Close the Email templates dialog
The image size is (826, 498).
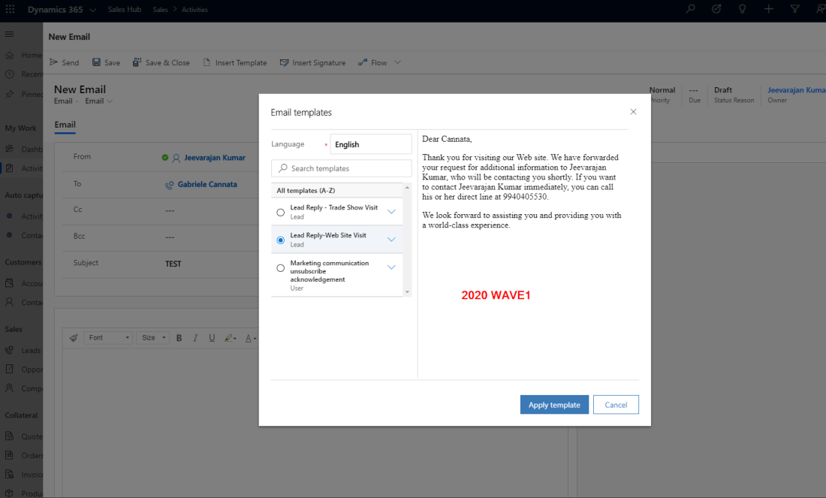(x=633, y=112)
